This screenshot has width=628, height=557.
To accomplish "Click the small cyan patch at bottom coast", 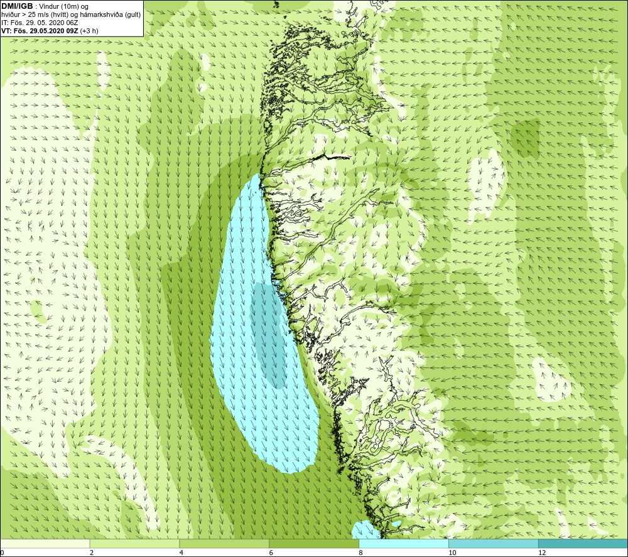I will (365, 530).
